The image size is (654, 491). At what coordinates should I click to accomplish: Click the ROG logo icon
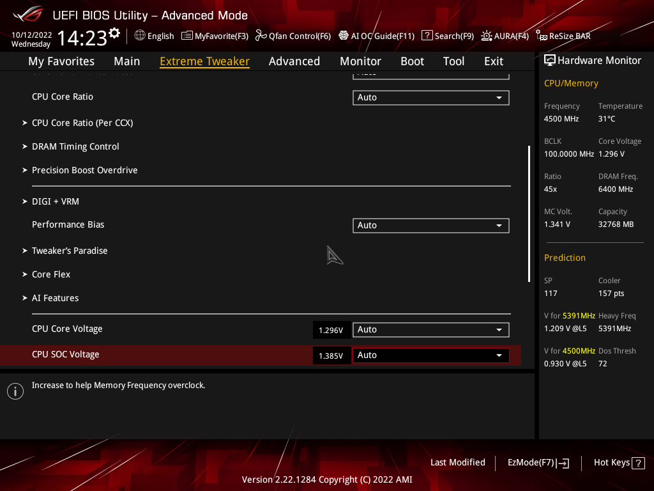coord(28,14)
